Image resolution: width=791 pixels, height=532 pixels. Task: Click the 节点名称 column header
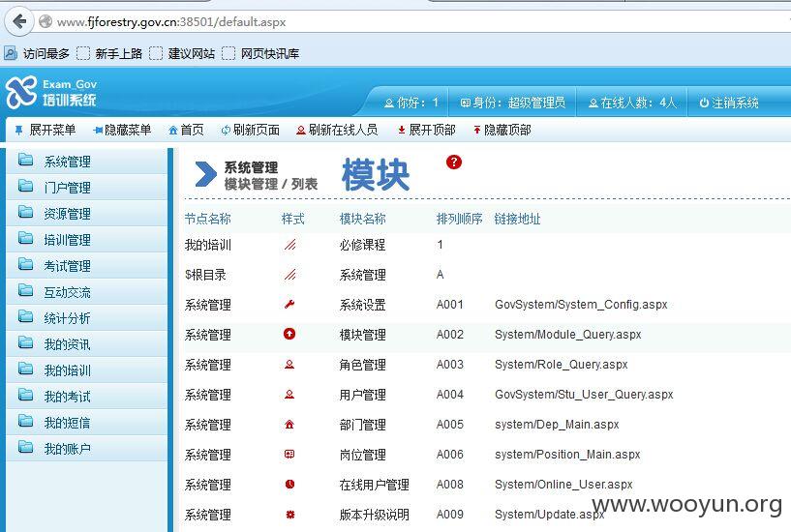pos(208,219)
